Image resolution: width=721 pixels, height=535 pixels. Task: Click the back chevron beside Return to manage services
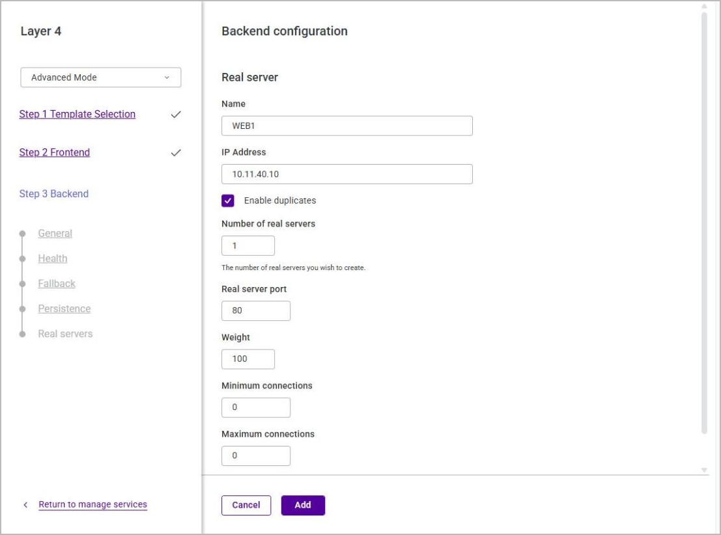click(25, 504)
